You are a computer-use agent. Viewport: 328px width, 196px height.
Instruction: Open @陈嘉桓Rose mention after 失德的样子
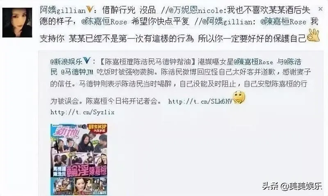(x=104, y=22)
